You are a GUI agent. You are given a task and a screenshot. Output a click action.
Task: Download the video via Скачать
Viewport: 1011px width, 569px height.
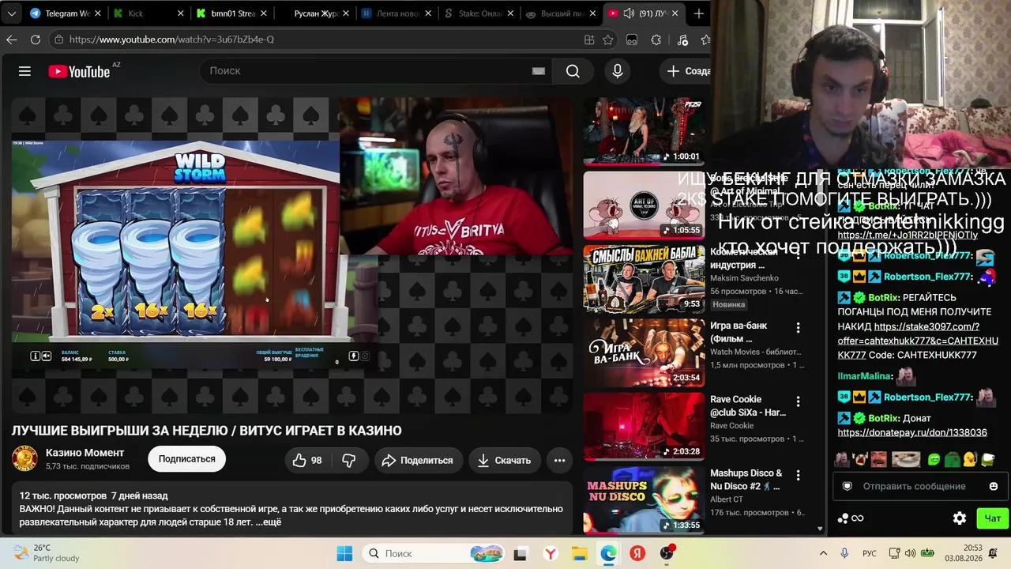[x=504, y=460]
